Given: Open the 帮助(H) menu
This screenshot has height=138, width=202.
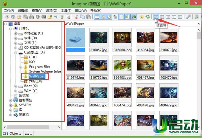Looking at the screenshot, I should tap(96, 10).
